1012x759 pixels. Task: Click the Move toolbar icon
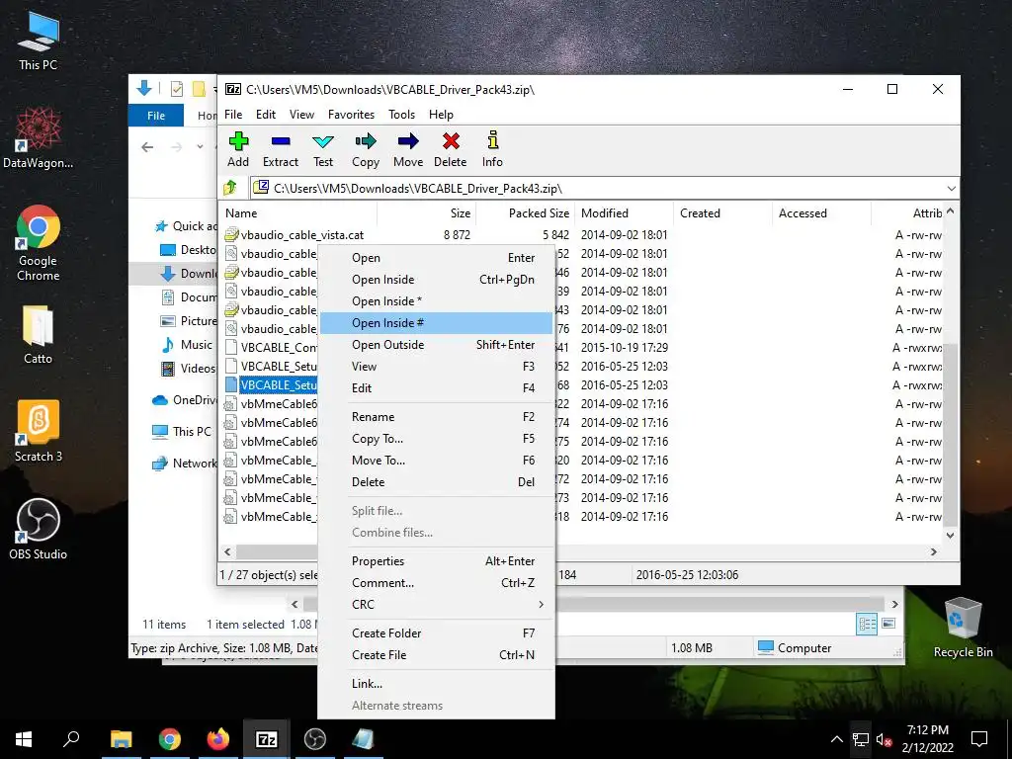408,150
